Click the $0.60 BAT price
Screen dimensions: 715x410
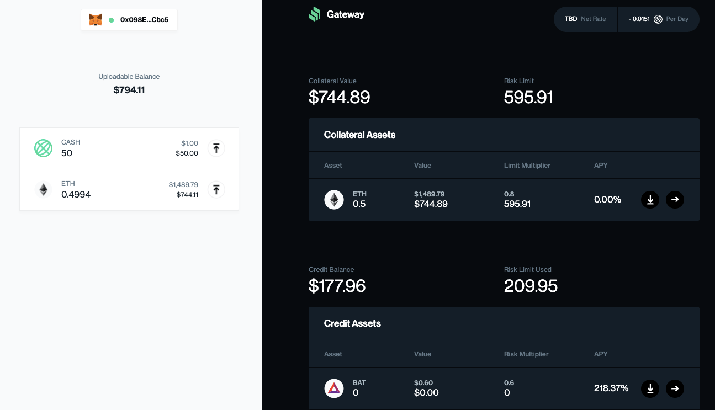423,383
